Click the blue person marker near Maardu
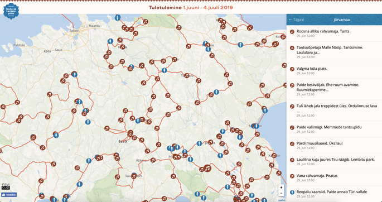 (118, 17)
